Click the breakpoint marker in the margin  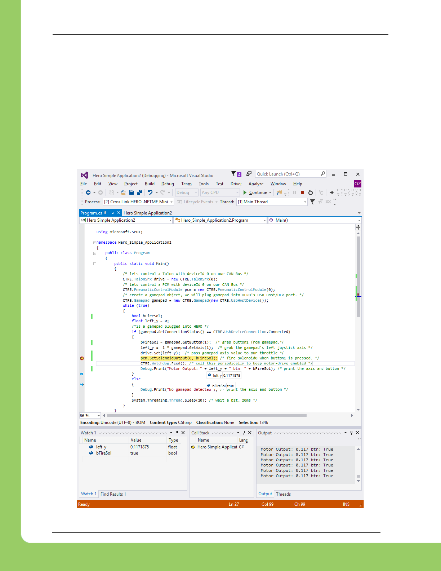pos(82,358)
